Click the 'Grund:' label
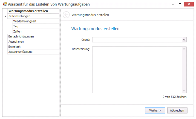This screenshot has width=196, height=119. pyautogui.click(x=86, y=40)
